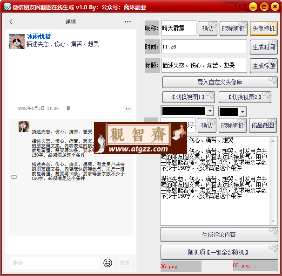Image resolution: width=282 pixels, height=276 pixels.
Task: Click the nickname link 冰雨忧蓝
Action: [x=39, y=36]
